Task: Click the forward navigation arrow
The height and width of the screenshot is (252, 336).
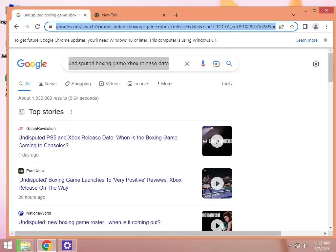Action: 27,27
